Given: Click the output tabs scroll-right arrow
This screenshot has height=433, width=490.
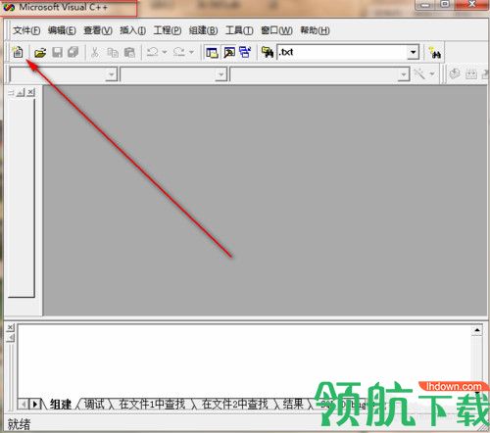Looking at the screenshot, I should [34, 405].
